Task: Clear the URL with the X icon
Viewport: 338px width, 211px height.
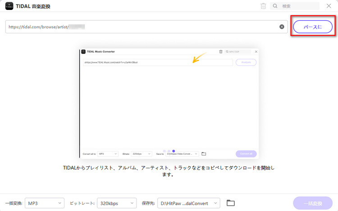Action: tap(282, 27)
